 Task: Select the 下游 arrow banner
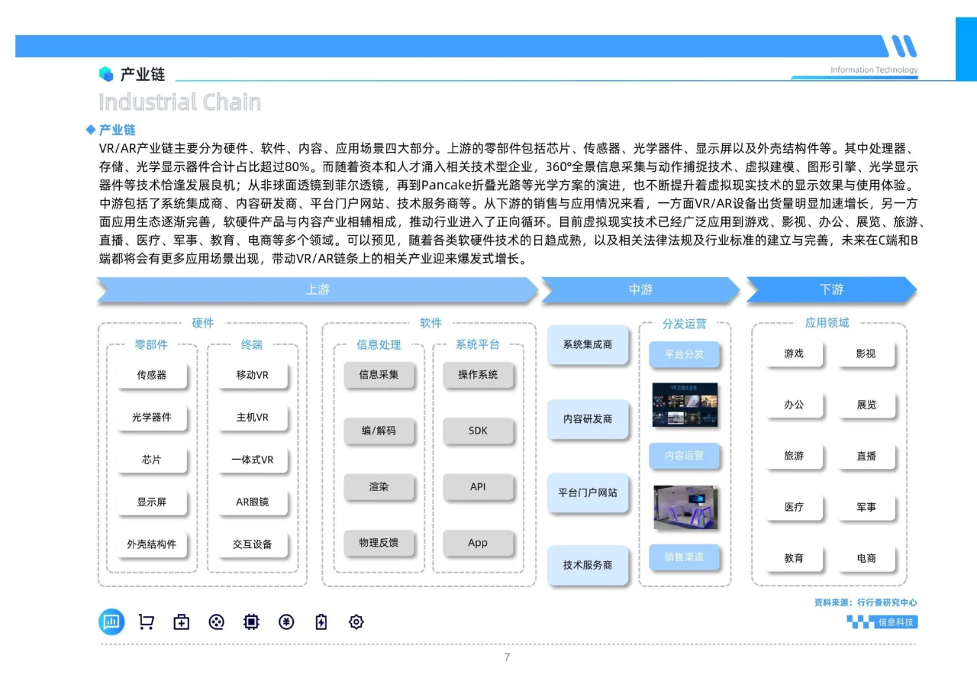831,290
